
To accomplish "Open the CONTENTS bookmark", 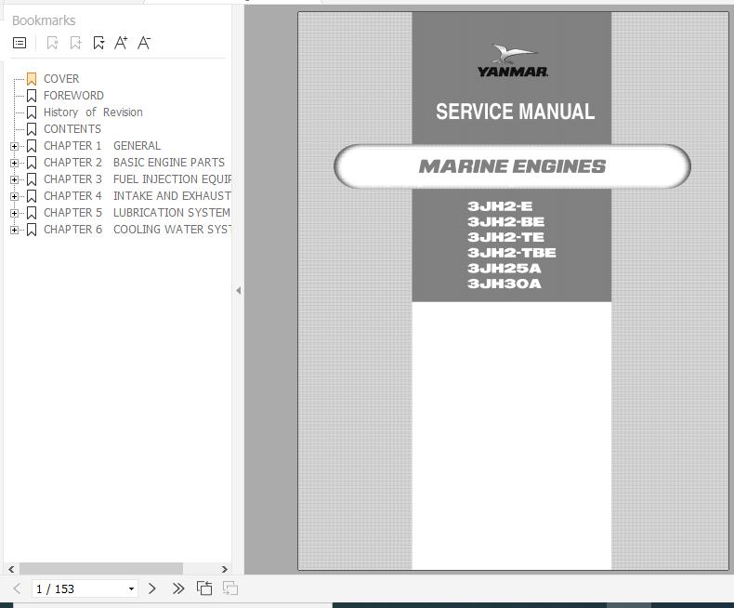I will point(72,129).
